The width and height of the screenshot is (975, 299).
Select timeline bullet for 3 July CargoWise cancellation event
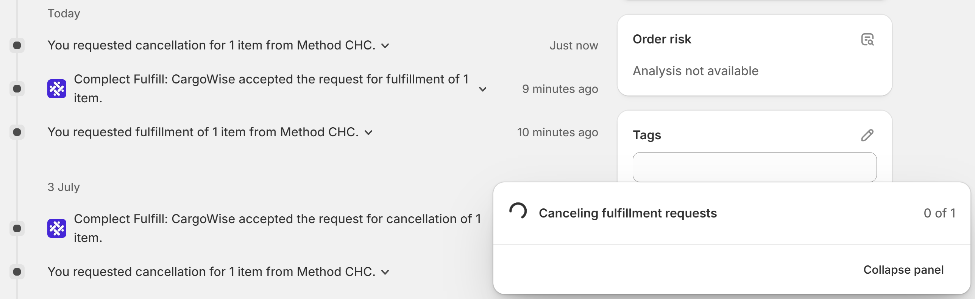pos(17,228)
